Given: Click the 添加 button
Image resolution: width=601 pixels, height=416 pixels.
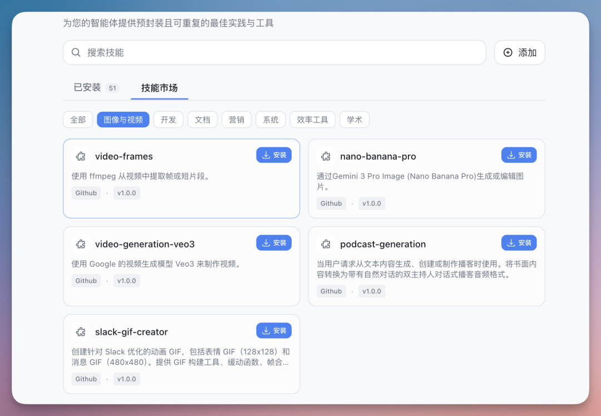Looking at the screenshot, I should 519,52.
